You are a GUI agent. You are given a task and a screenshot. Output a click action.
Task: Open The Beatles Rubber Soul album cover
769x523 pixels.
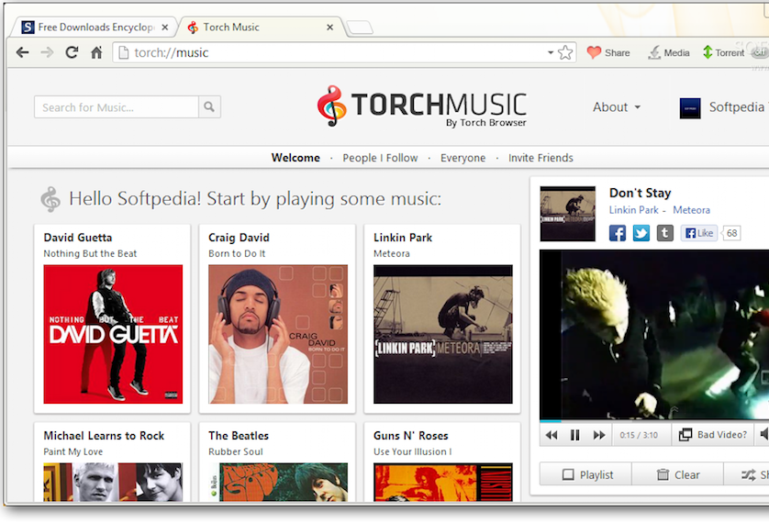(278, 482)
